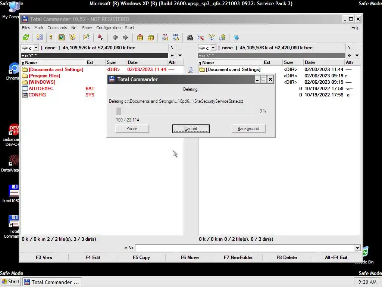Viewport: 382px width, 287px height.
Task: Open FTP connect toolbar icon
Action: click(165, 38)
